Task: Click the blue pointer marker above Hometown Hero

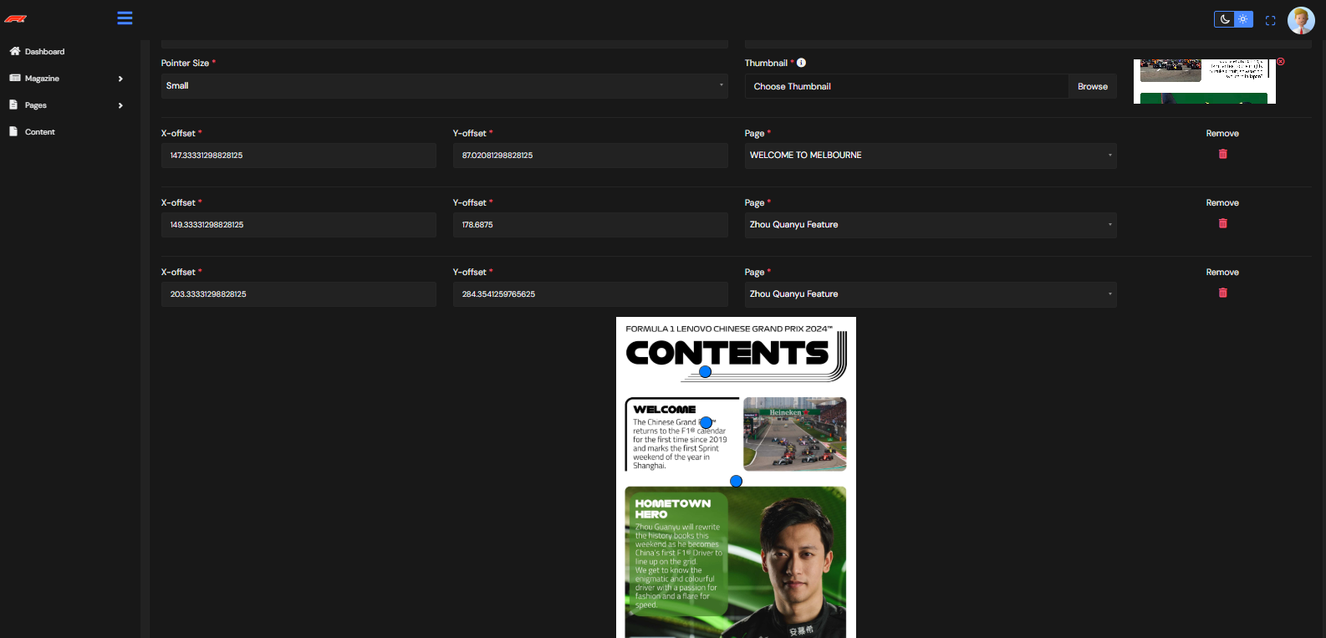Action: point(736,481)
